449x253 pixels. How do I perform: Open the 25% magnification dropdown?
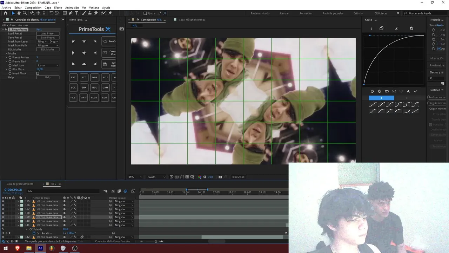[x=135, y=177]
